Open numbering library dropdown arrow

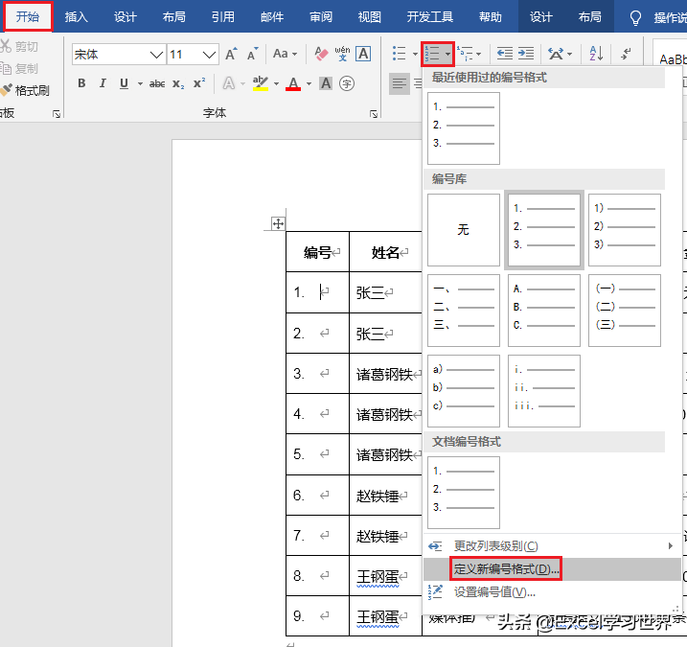coord(447,54)
